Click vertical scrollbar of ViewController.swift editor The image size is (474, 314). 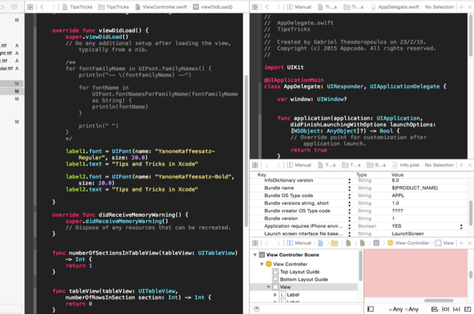(x=246, y=151)
